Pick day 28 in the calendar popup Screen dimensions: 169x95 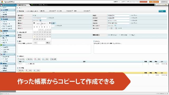tap(37, 39)
